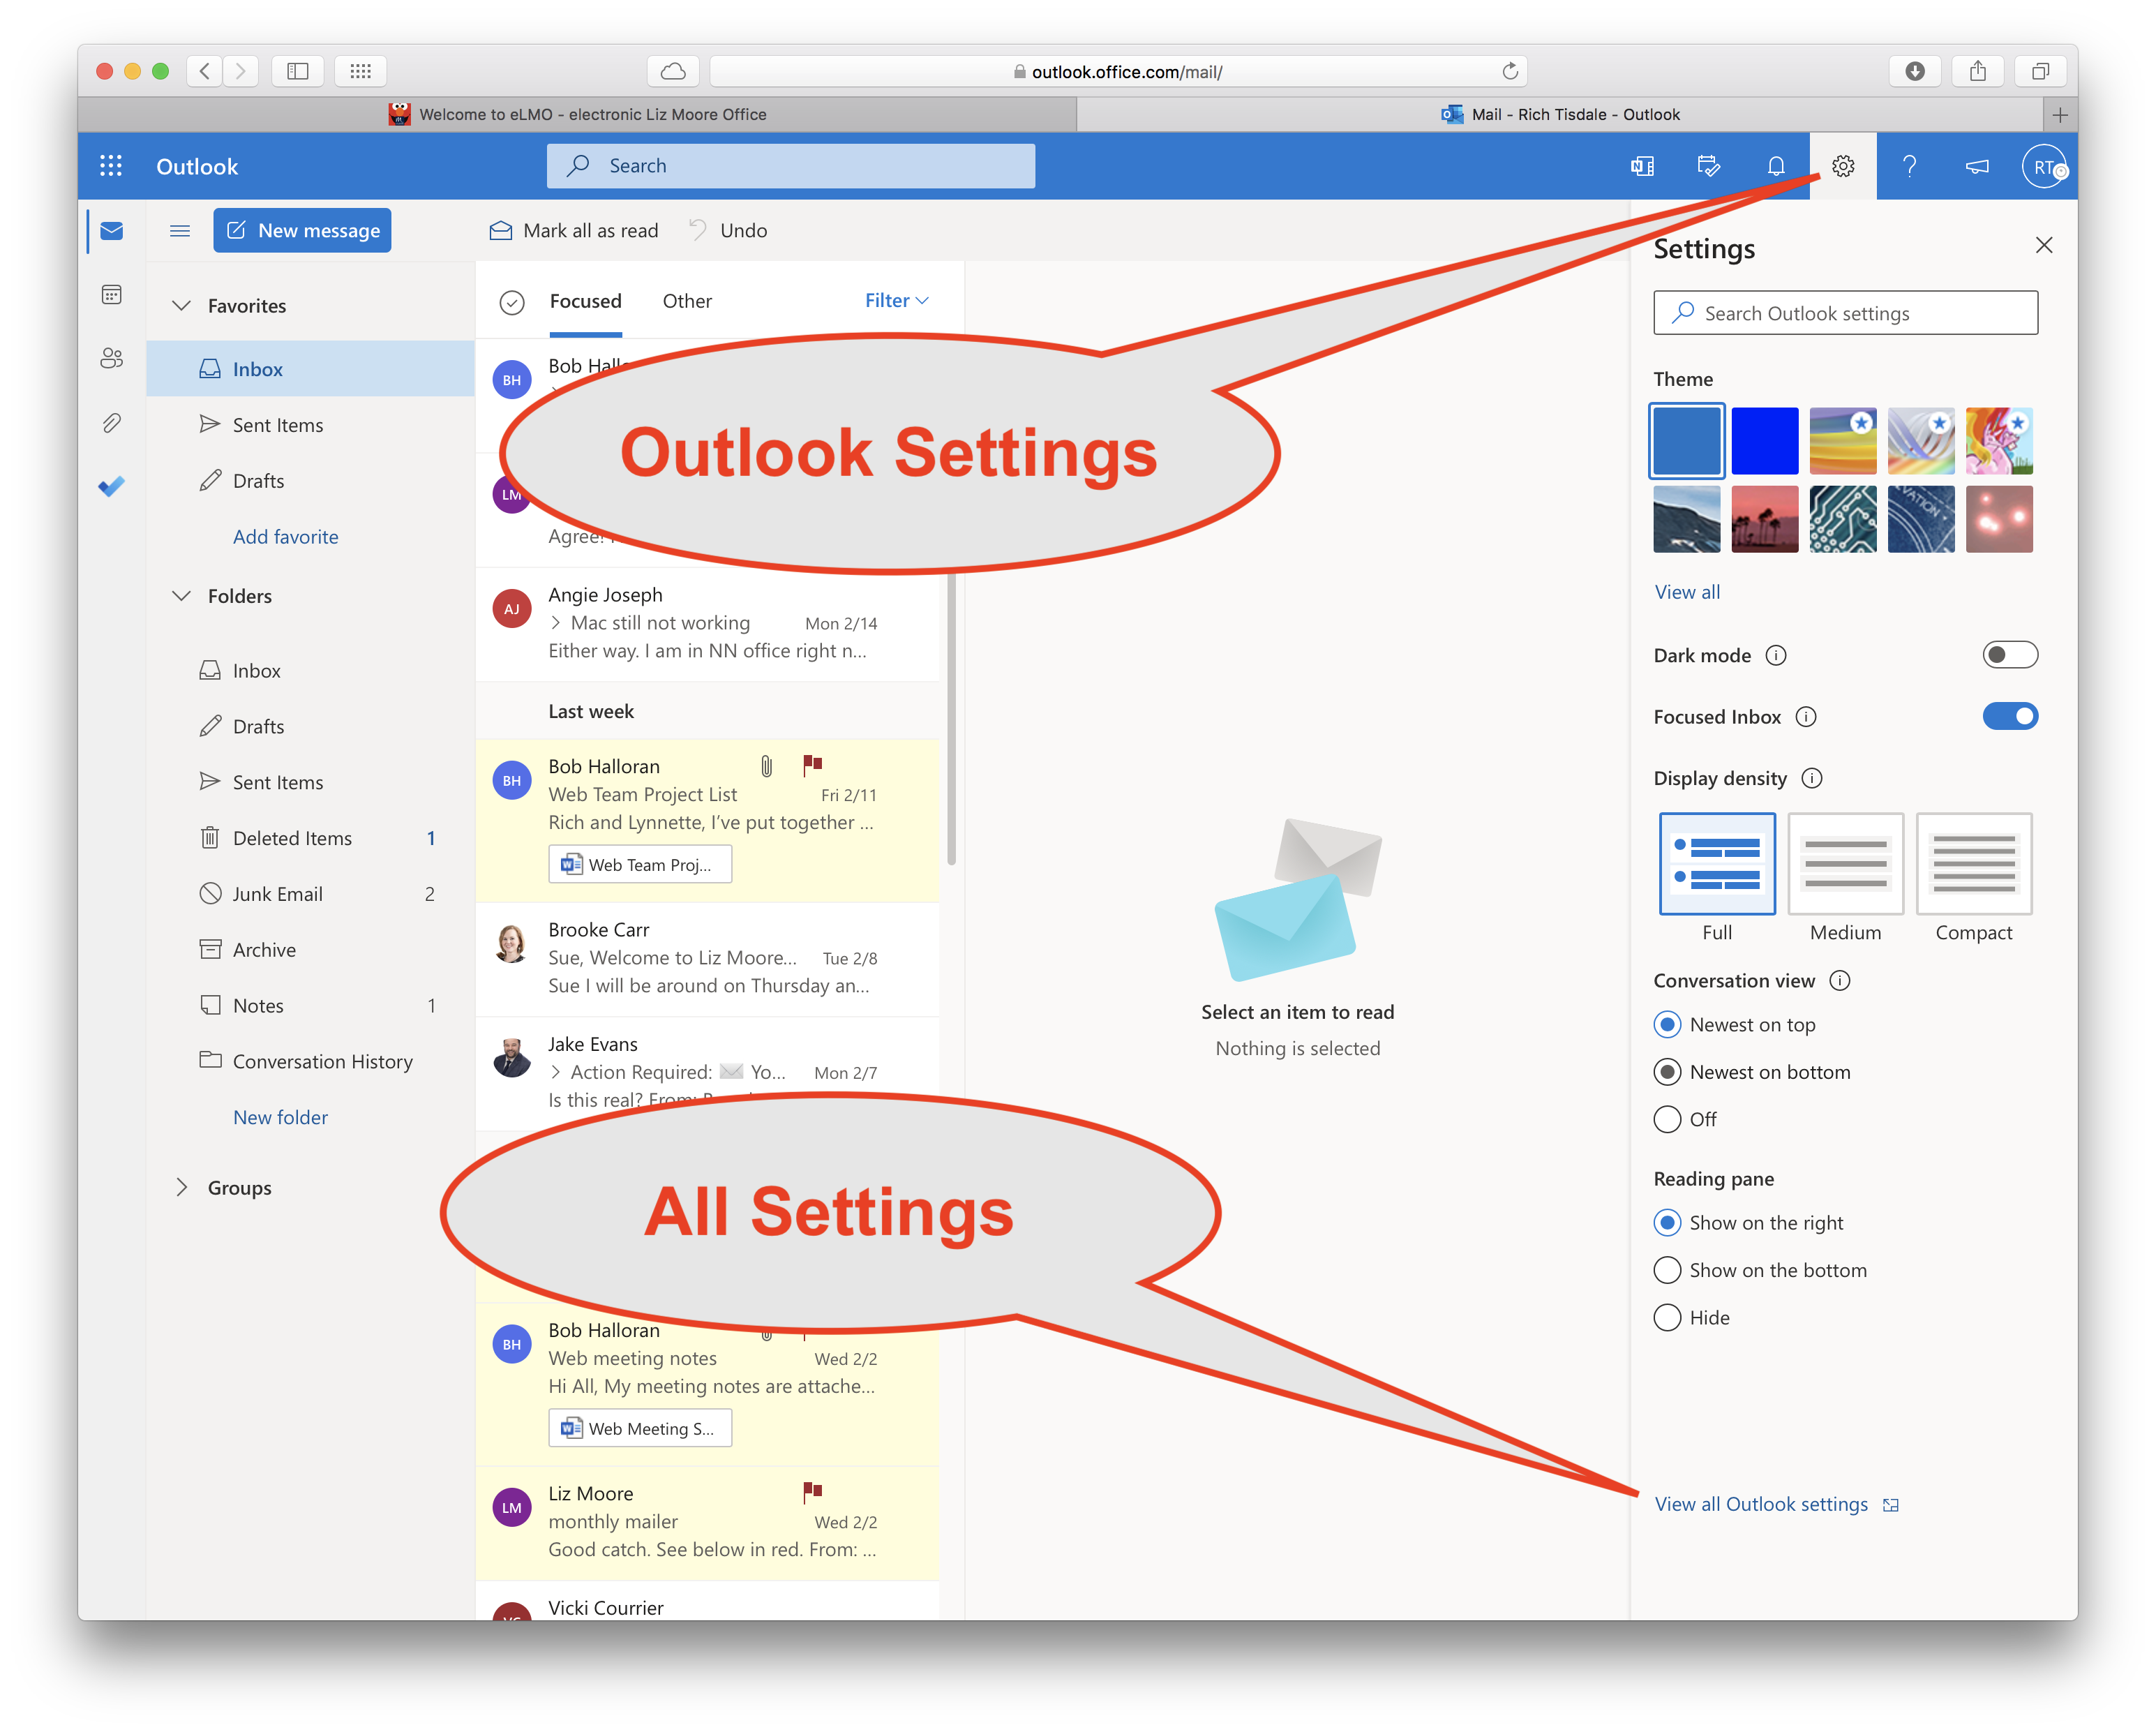Switch to the eLMO browser tab

578,114
